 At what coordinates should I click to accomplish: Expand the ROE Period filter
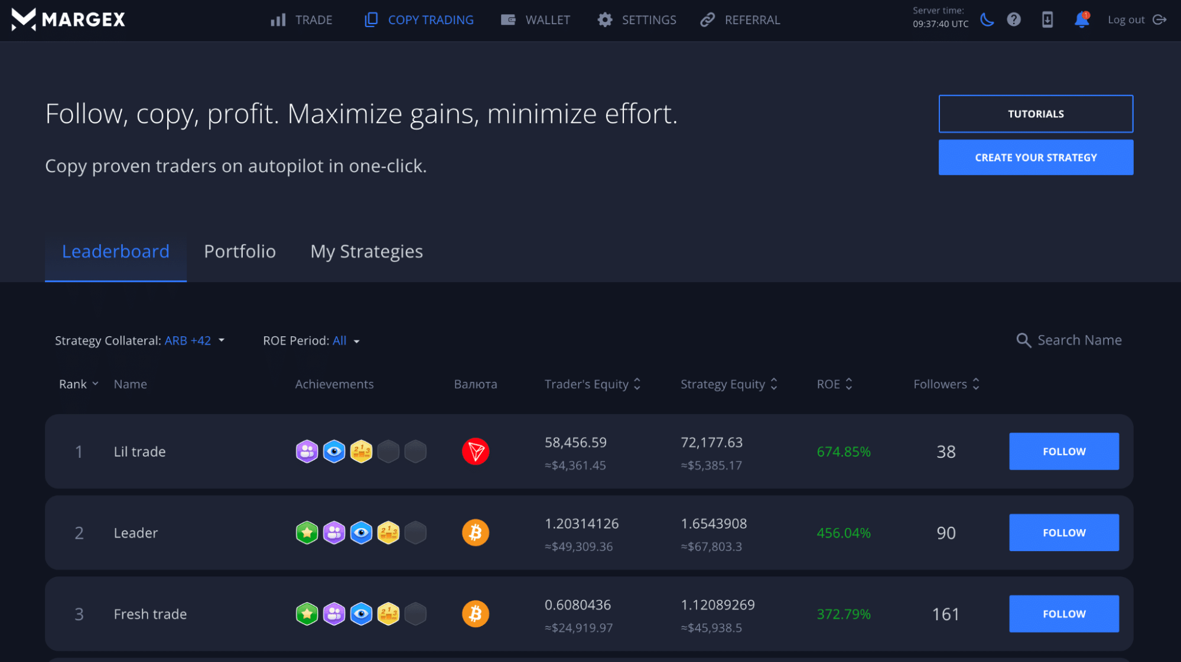click(x=346, y=340)
